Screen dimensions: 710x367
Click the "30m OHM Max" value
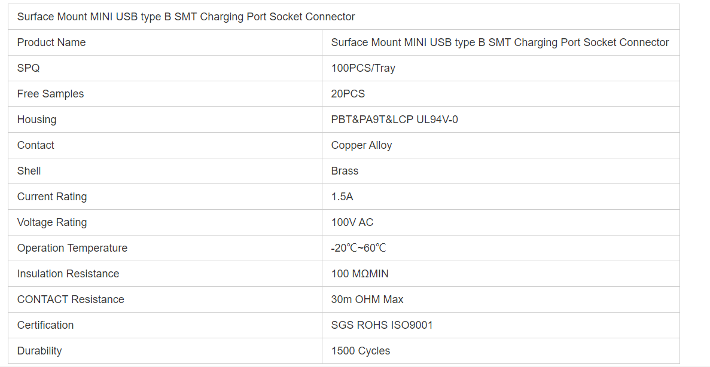click(x=367, y=299)
